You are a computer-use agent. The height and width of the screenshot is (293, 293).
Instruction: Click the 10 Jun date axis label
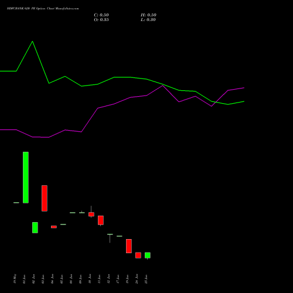tap(90, 279)
